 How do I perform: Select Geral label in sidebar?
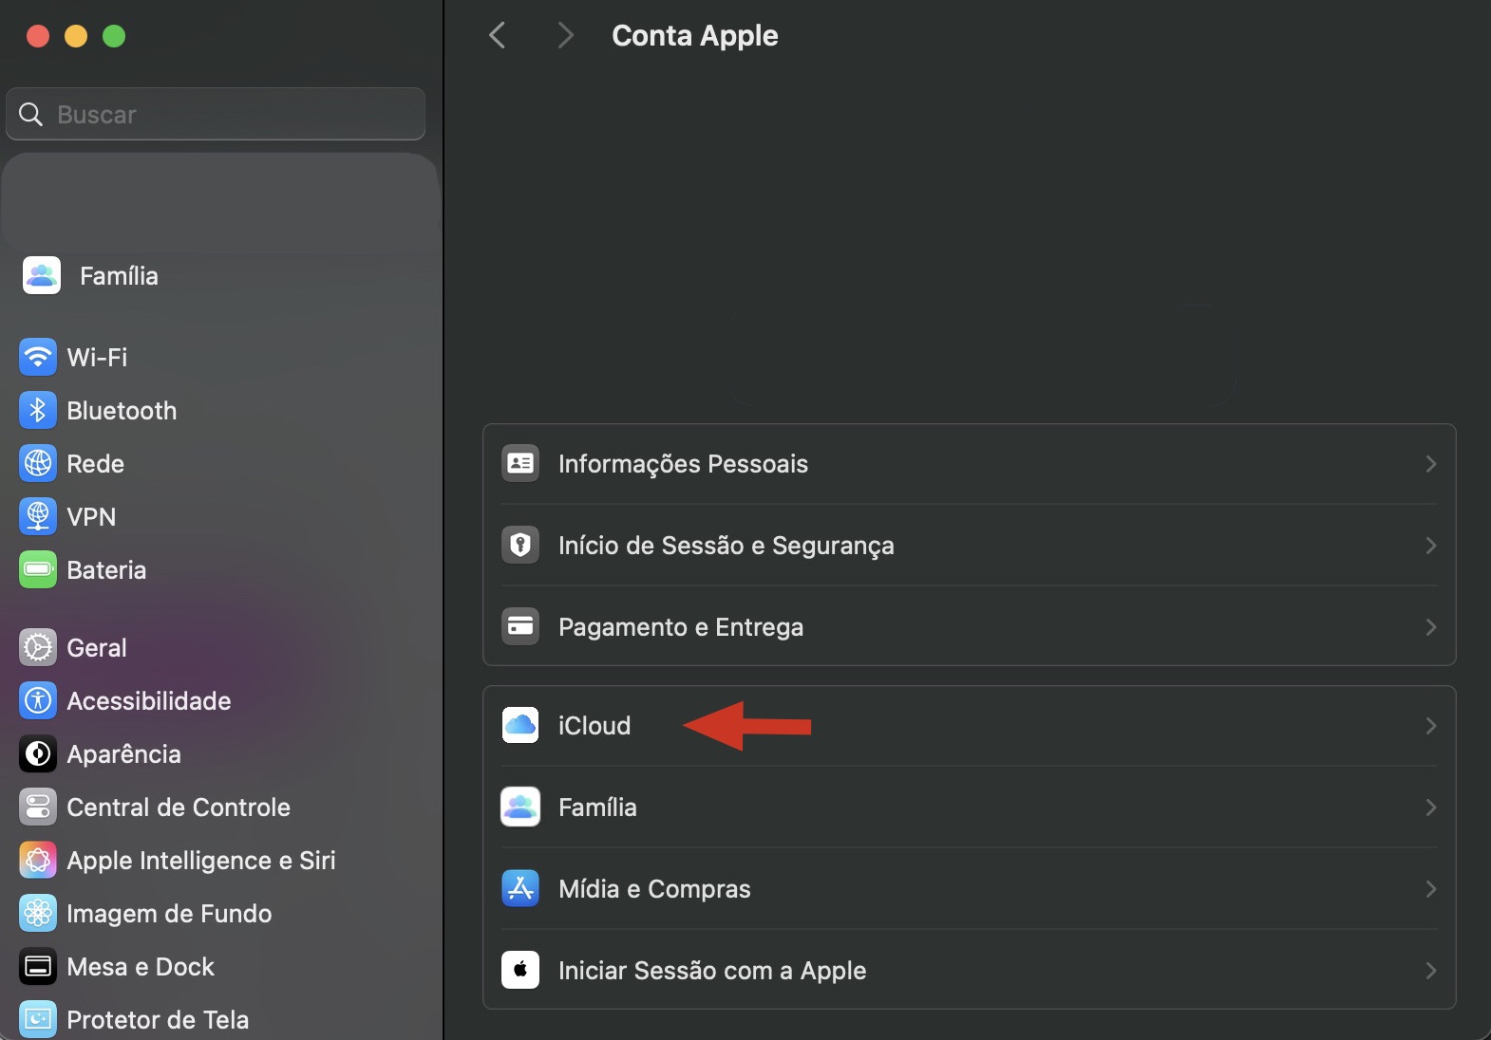(x=96, y=647)
